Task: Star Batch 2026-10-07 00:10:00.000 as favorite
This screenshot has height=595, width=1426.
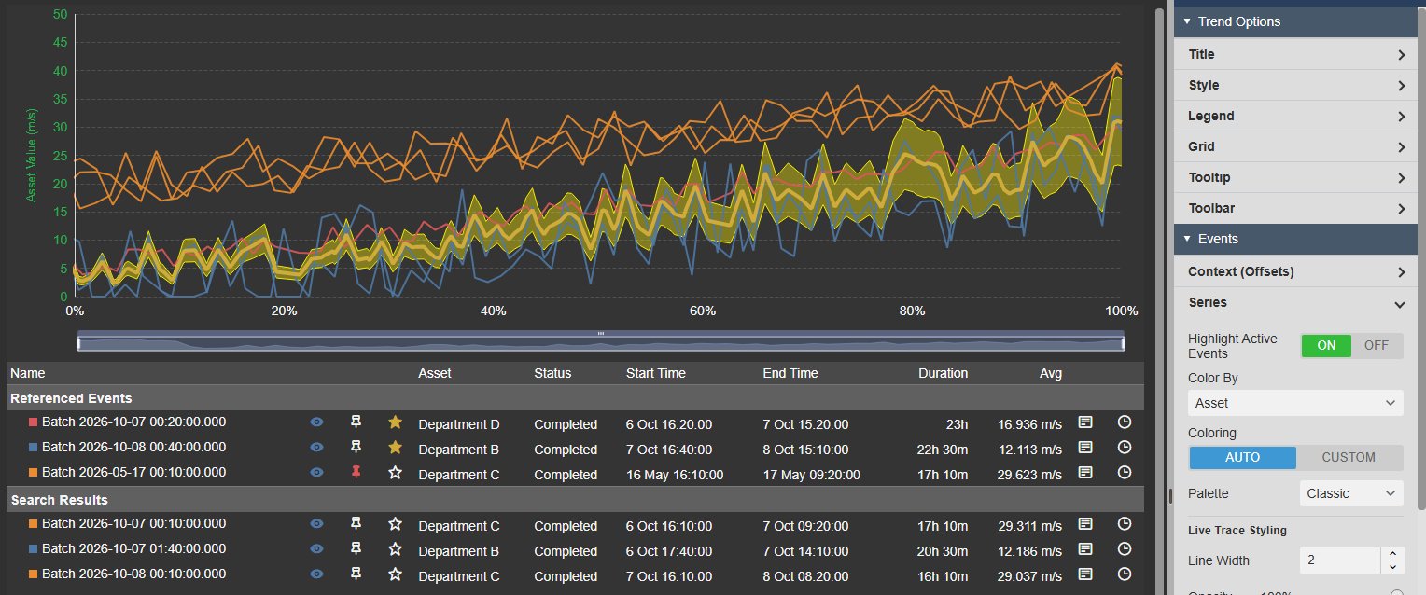Action: [x=395, y=524]
